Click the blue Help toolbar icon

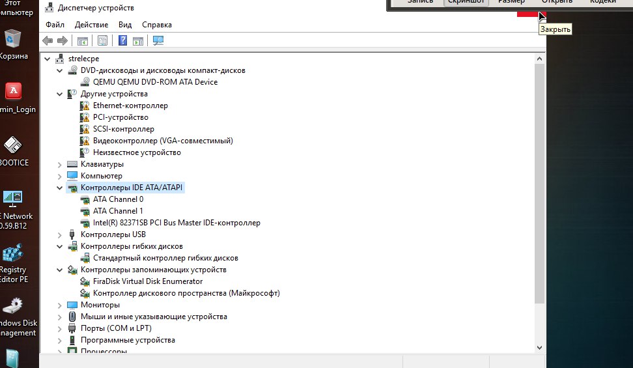pos(122,40)
